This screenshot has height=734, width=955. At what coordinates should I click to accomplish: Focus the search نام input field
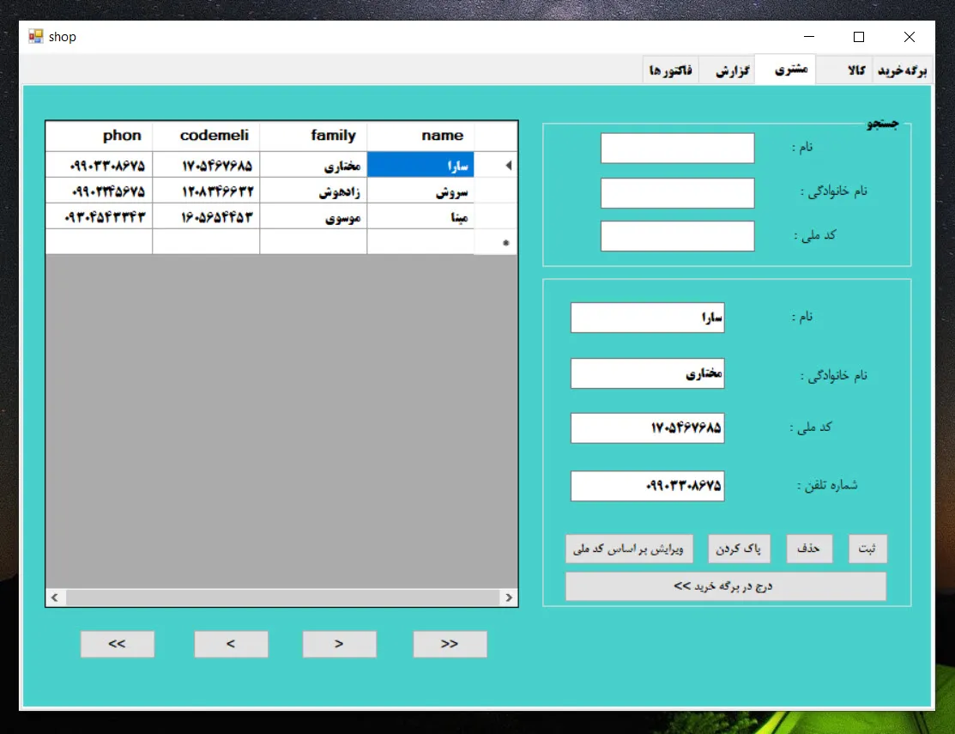point(677,148)
